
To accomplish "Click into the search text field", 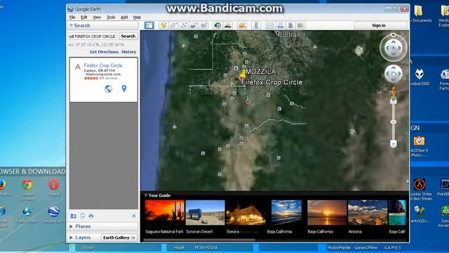I will pos(93,37).
